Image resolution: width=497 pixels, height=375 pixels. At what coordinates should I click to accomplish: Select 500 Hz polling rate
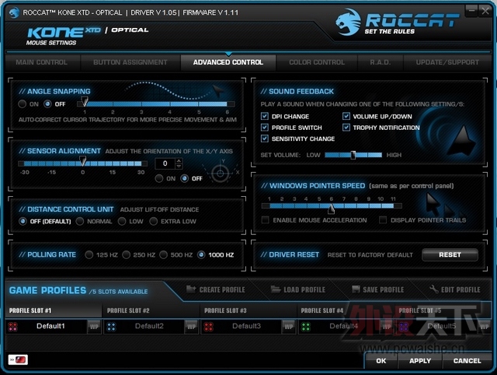click(164, 254)
